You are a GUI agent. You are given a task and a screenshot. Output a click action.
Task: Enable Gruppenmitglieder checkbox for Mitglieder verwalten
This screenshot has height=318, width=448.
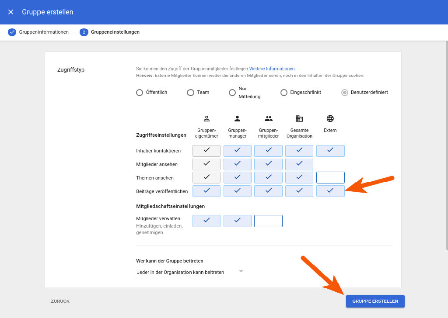[x=268, y=221]
